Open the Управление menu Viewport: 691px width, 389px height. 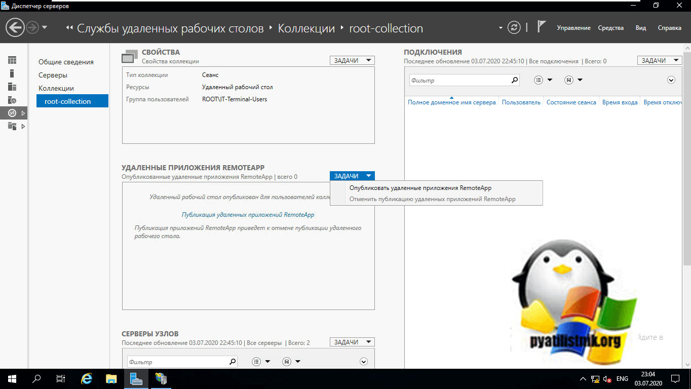(x=573, y=28)
